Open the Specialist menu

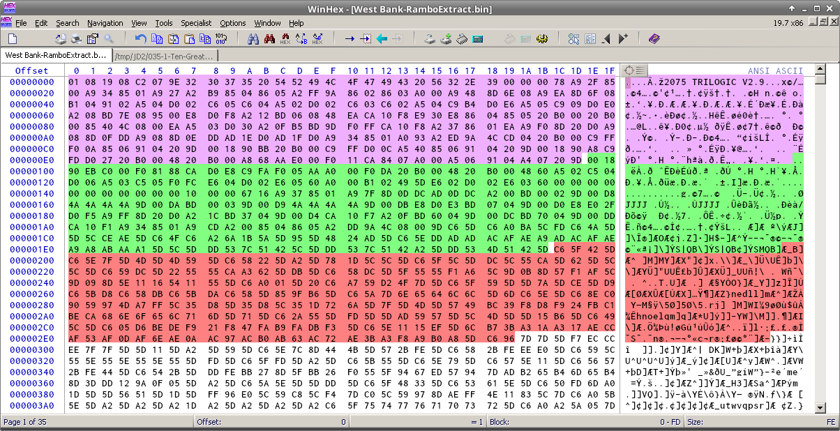196,23
